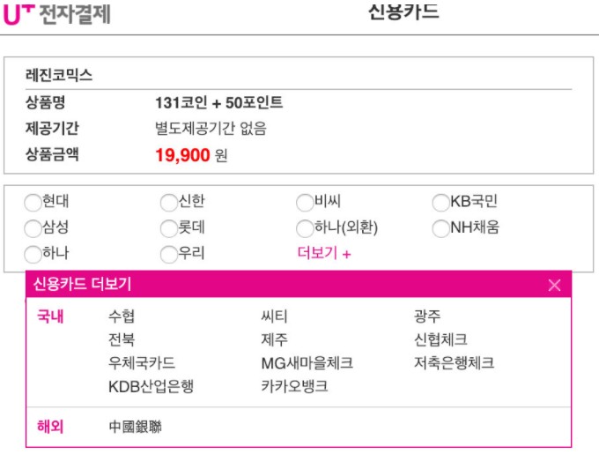Choose 수협 from the more cards list

click(x=122, y=317)
